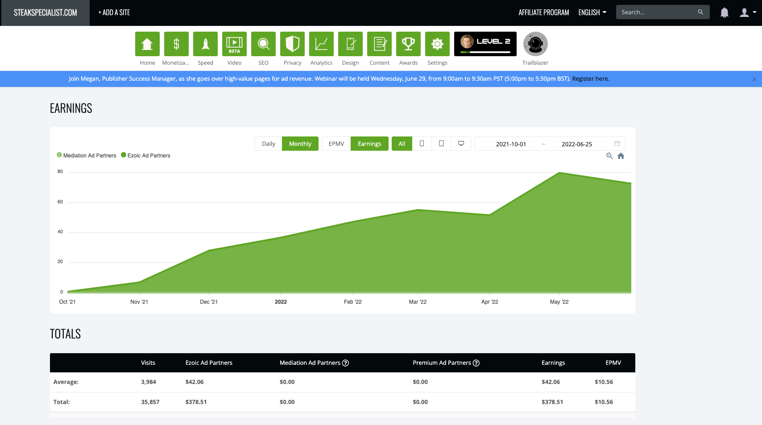Open the Awards trophy icon

(x=408, y=44)
